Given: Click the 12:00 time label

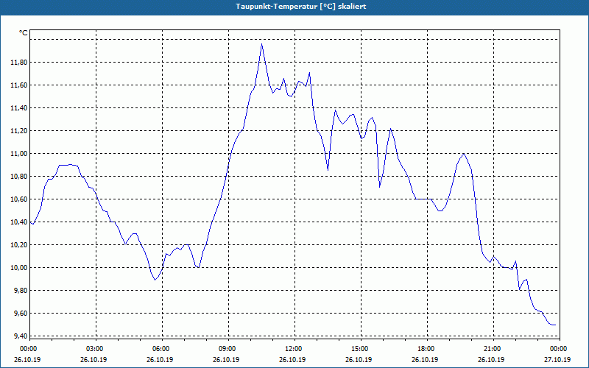Looking at the screenshot, I should click(295, 349).
